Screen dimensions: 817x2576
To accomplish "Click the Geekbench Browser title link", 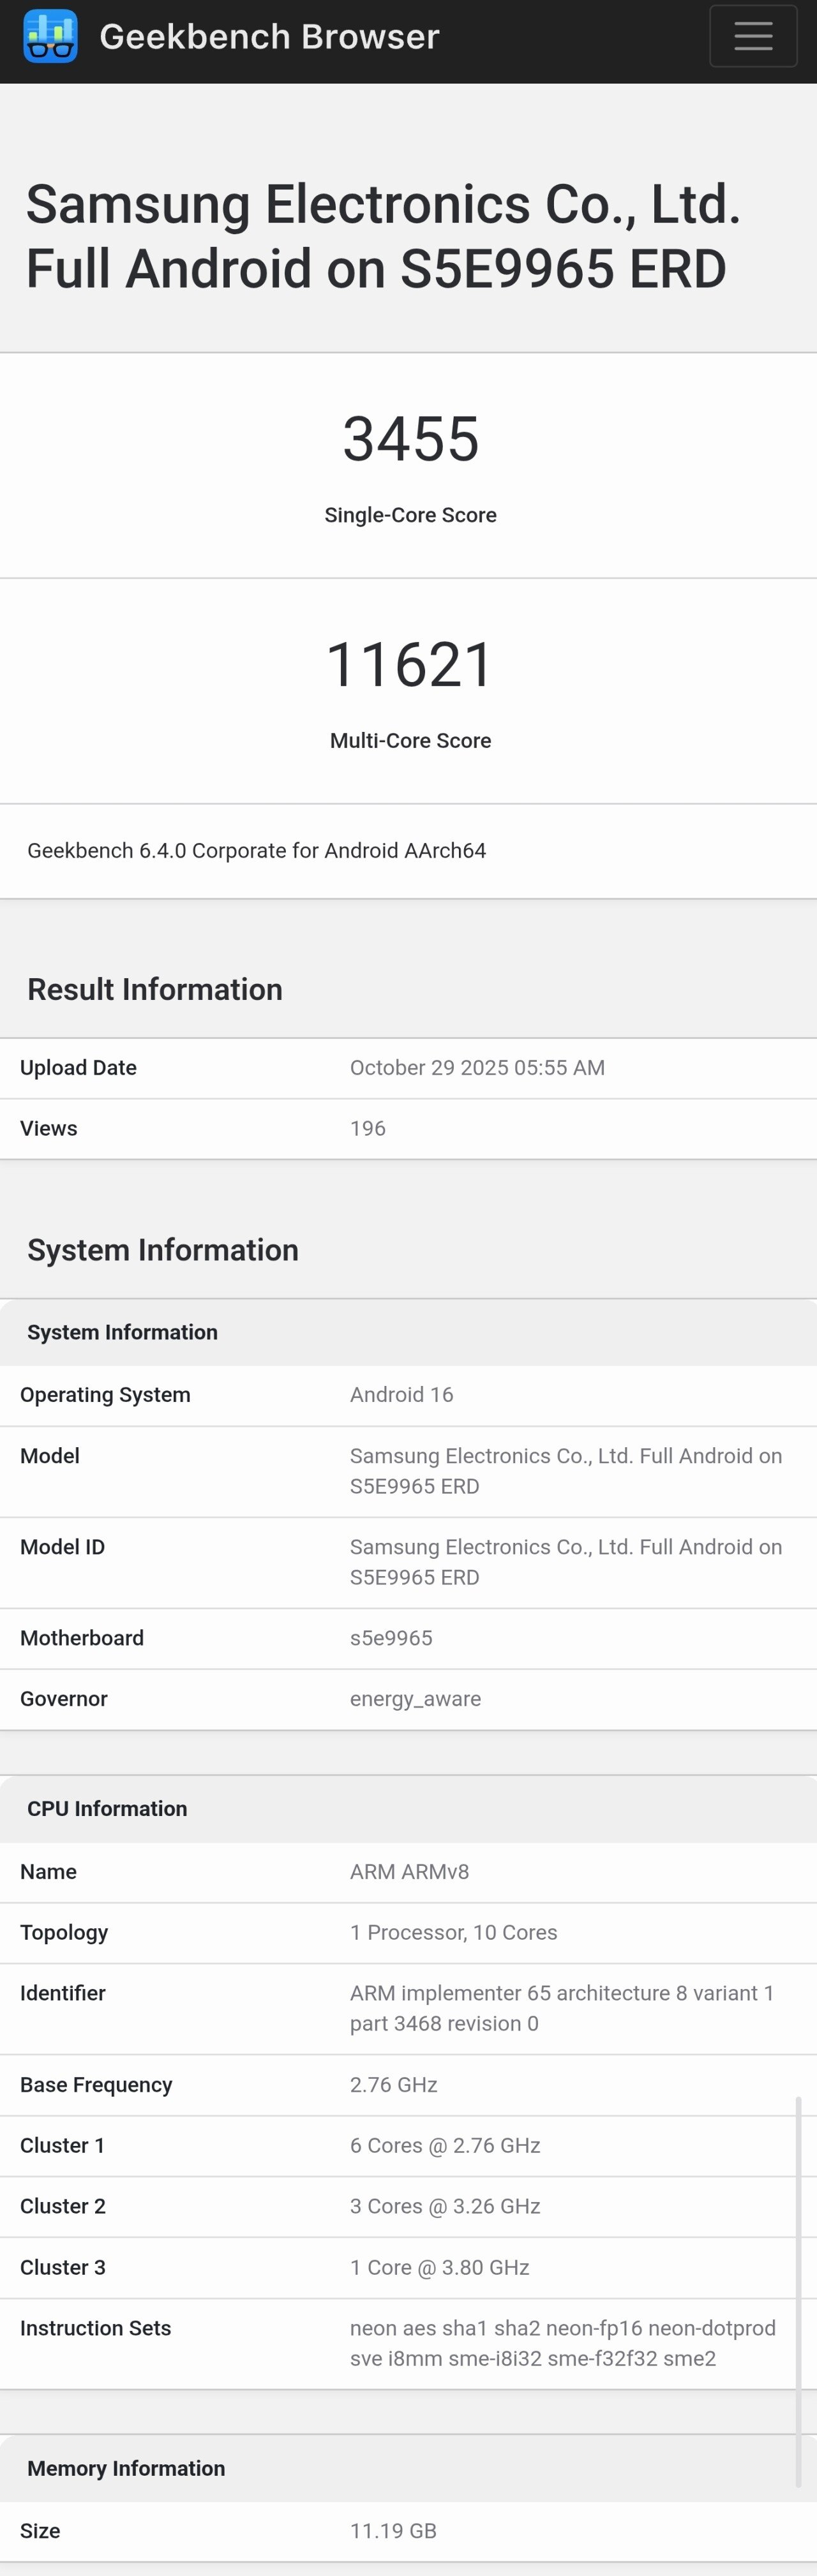I will coord(269,37).
